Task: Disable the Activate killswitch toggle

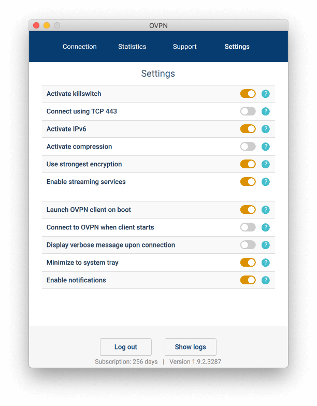Action: tap(248, 94)
